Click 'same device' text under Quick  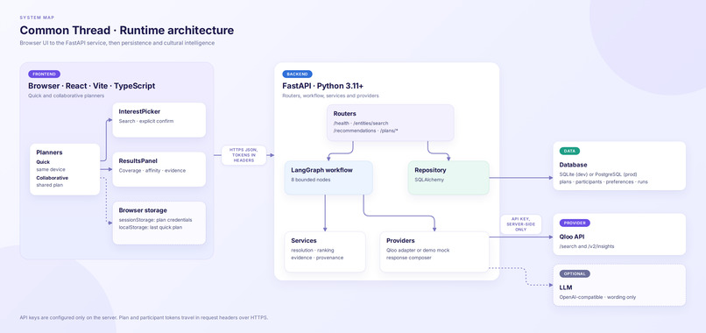[51, 169]
